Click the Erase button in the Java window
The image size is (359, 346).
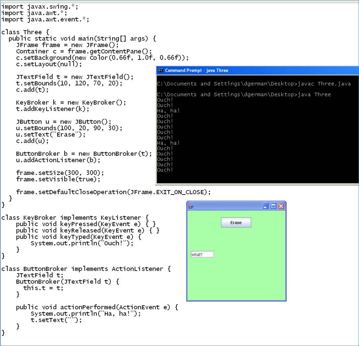click(236, 222)
